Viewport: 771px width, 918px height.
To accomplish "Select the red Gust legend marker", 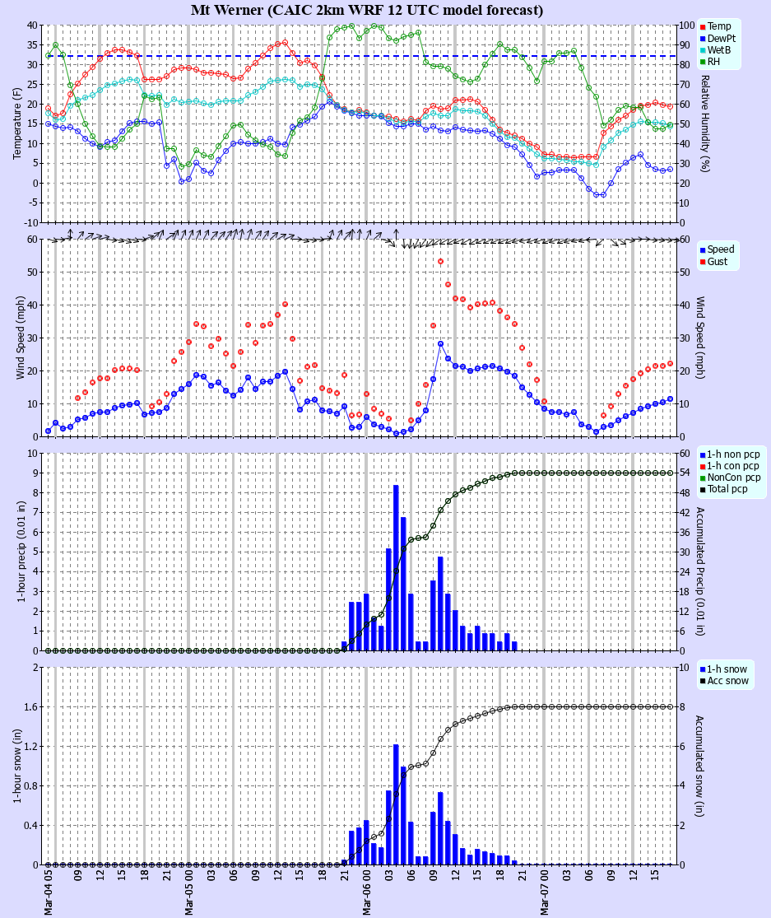I will coord(702,263).
